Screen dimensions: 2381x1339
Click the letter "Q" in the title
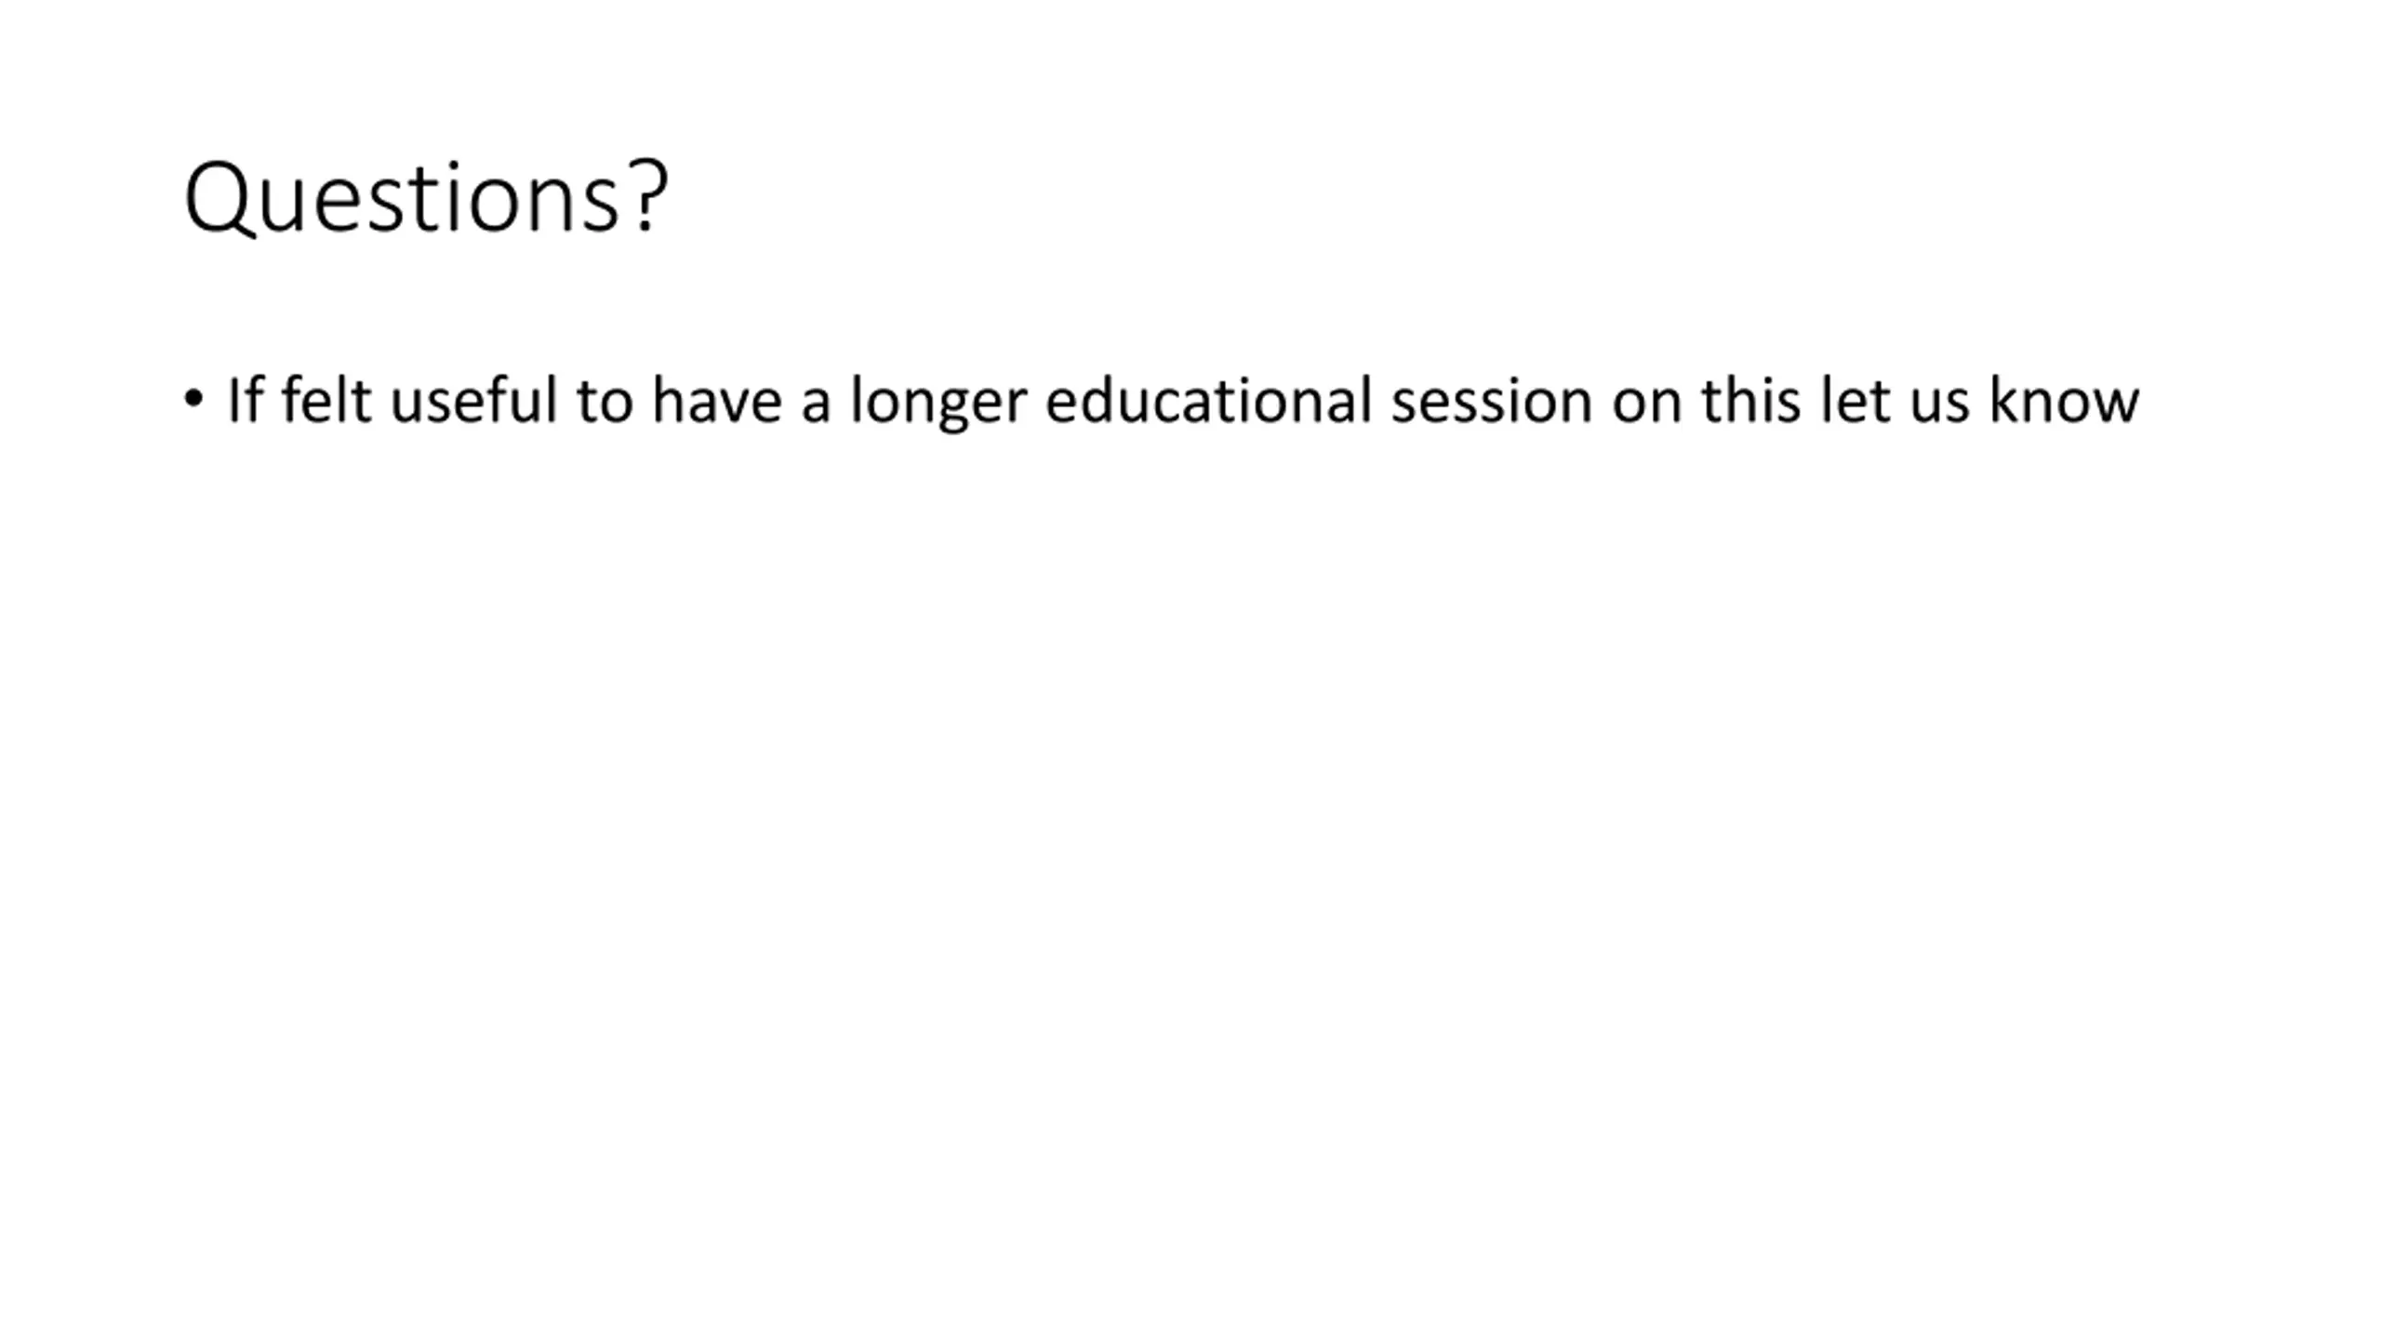click(x=219, y=199)
